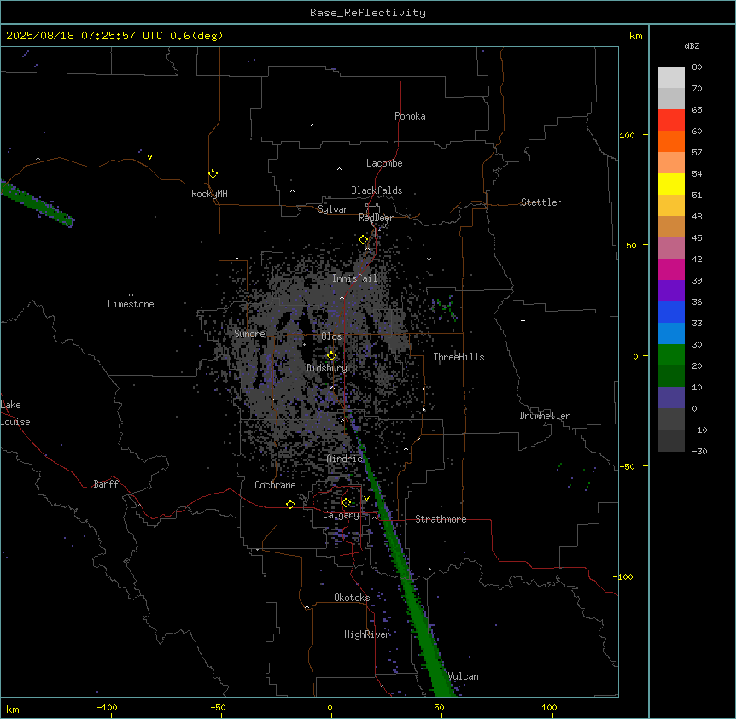Click the Strathmore city label
The width and height of the screenshot is (736, 719).
click(441, 519)
